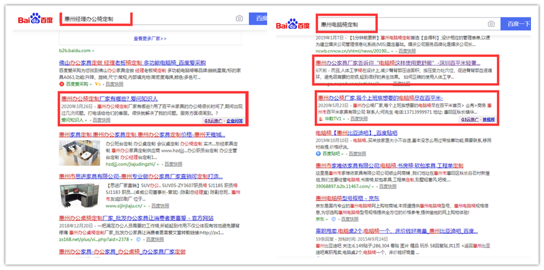This screenshot has height=270, width=544.
Task: Click the 39068897.b2b.11467.com URL text
Action: [x=343, y=186]
